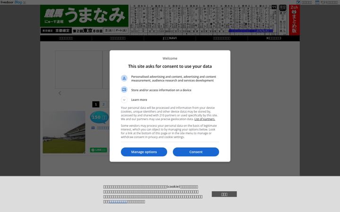The height and width of the screenshot is (212, 340).
Task: Expand the Learn more chevron
Action: click(x=124, y=100)
